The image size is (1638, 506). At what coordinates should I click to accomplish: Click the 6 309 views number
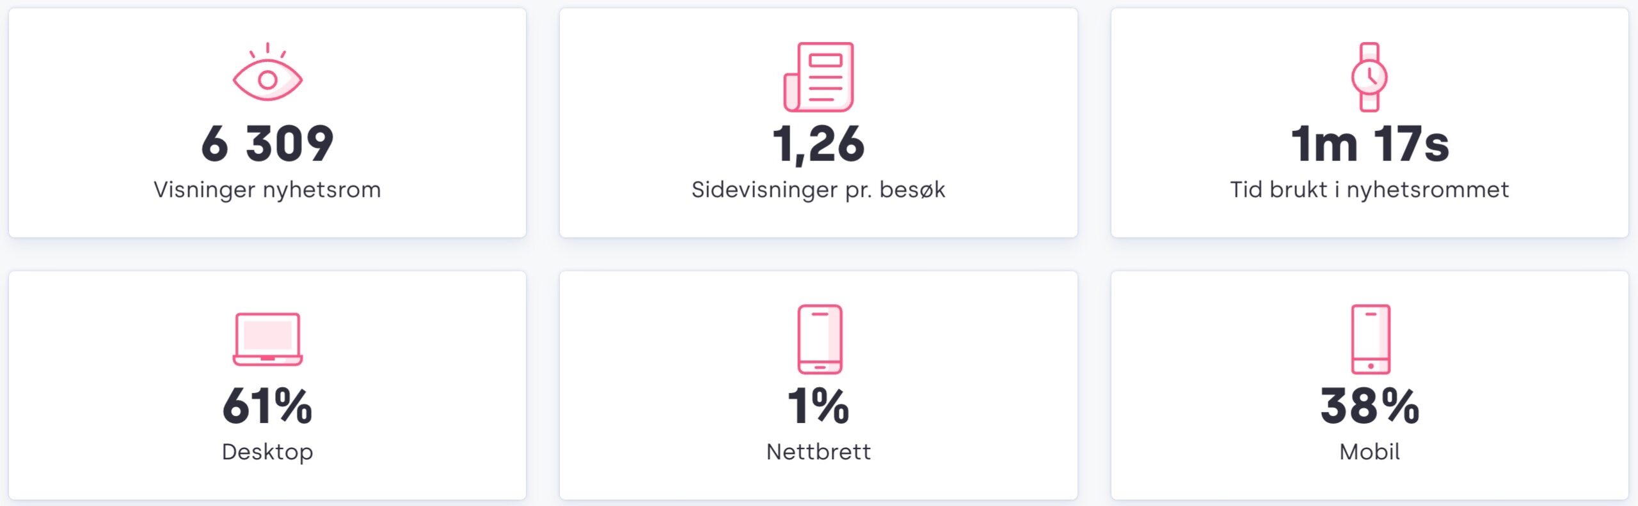tap(267, 143)
